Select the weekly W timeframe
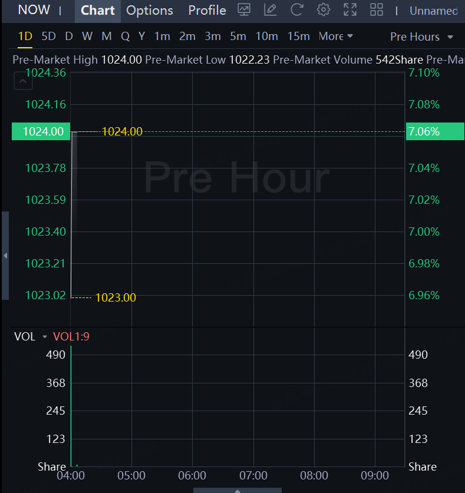 [x=87, y=36]
